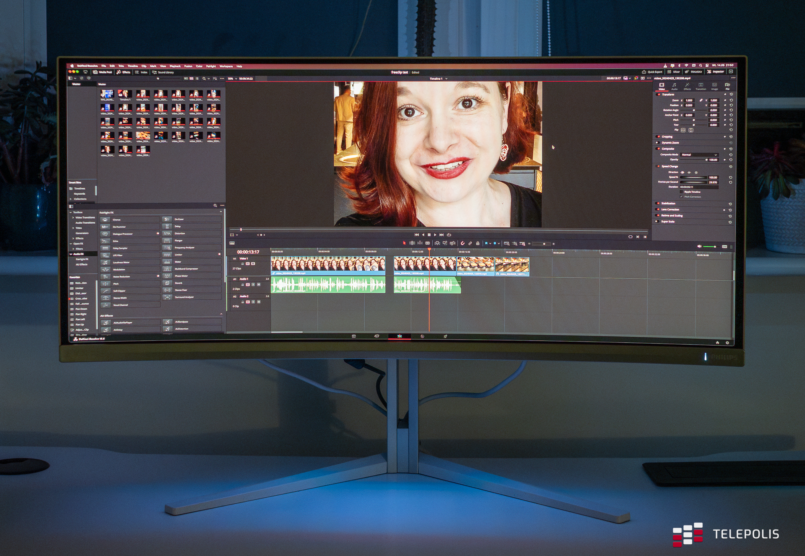Open the Composite Mode Normal dropdown
805x556 pixels.
[x=699, y=154]
